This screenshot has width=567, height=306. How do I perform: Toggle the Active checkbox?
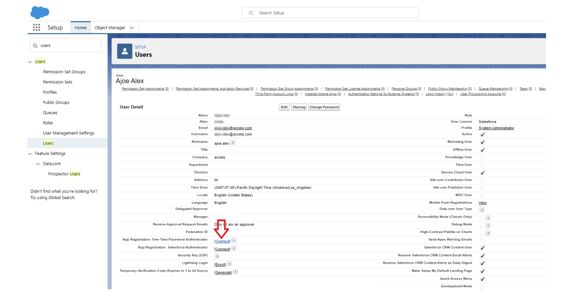click(x=482, y=134)
